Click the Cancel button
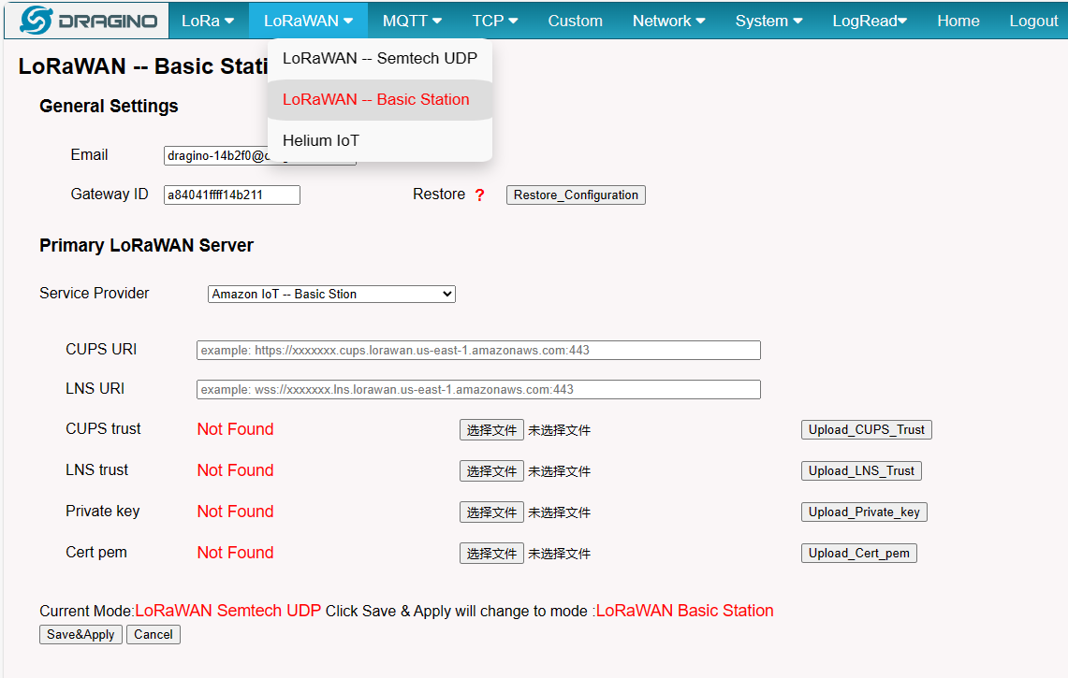This screenshot has height=678, width=1068. tap(154, 634)
